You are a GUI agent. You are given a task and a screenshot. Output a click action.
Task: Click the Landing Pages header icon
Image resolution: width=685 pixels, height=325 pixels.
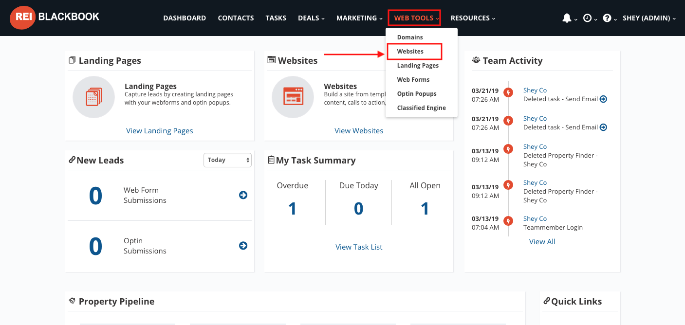click(72, 60)
